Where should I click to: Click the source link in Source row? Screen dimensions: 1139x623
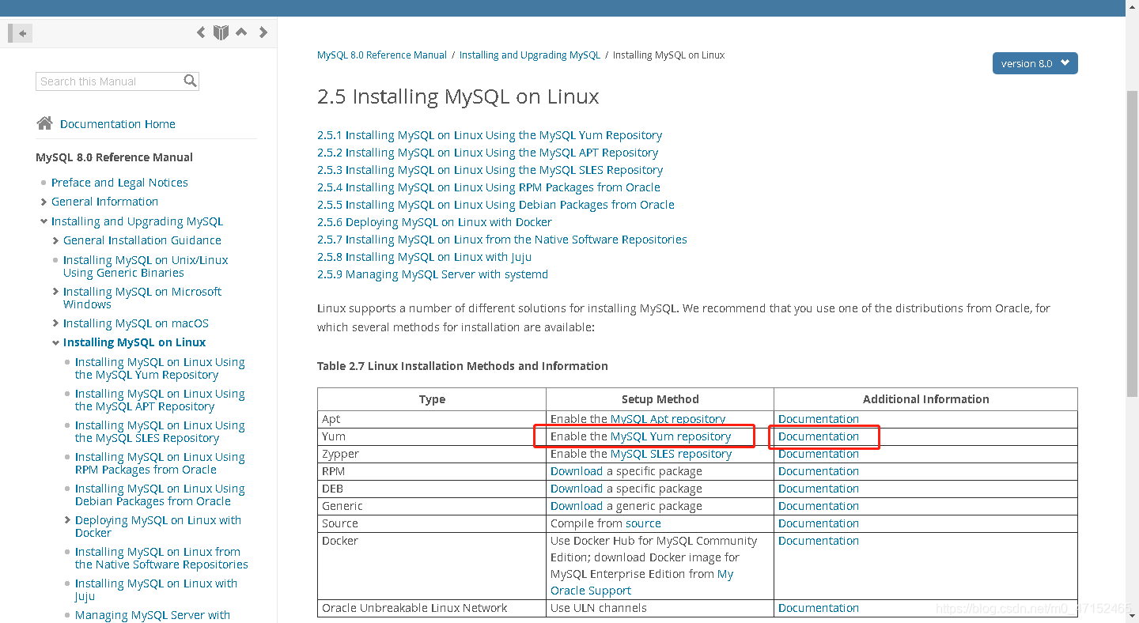coord(643,523)
